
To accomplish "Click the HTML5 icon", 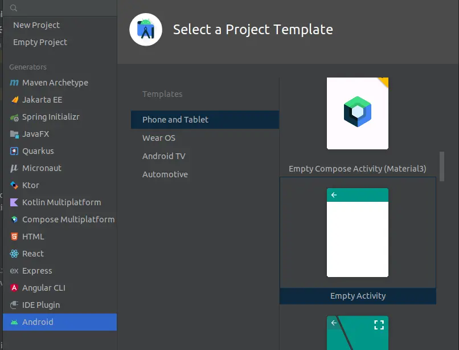I will tap(14, 237).
